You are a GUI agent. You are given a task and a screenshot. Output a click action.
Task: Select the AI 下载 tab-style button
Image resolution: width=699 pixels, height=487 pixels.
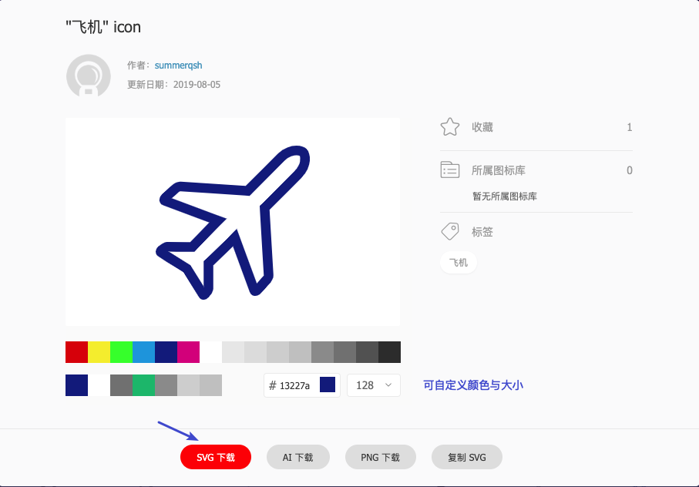tap(297, 456)
